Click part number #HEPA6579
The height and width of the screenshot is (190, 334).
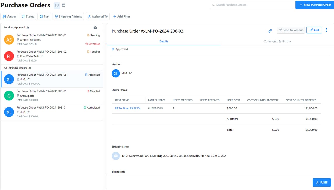(155, 108)
